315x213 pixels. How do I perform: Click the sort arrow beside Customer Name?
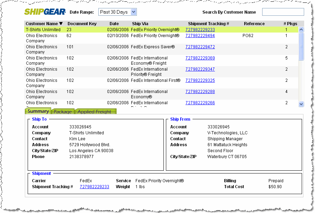[61, 23]
